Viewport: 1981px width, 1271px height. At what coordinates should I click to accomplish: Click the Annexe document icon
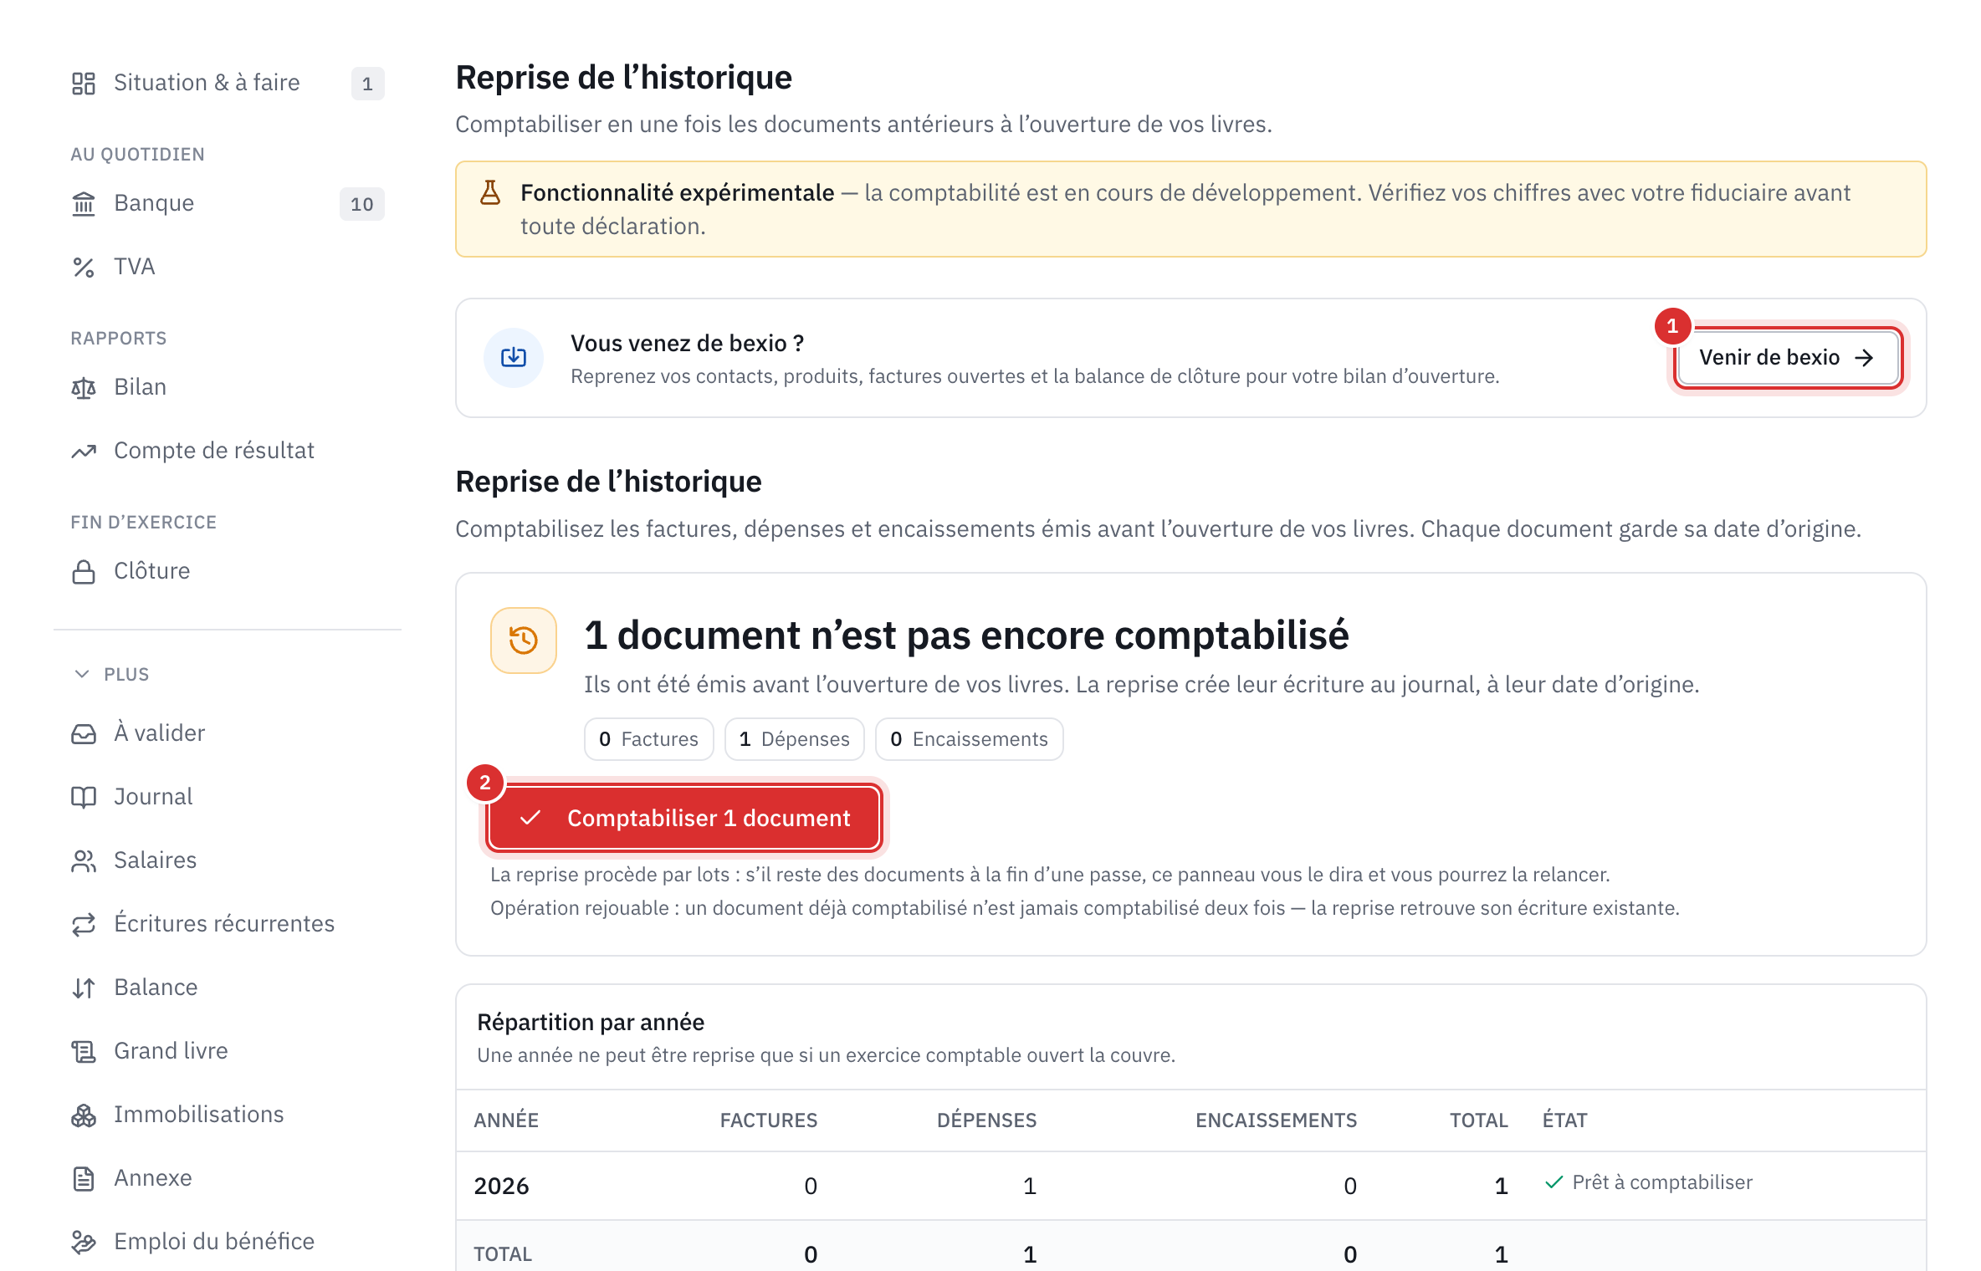[x=84, y=1178]
